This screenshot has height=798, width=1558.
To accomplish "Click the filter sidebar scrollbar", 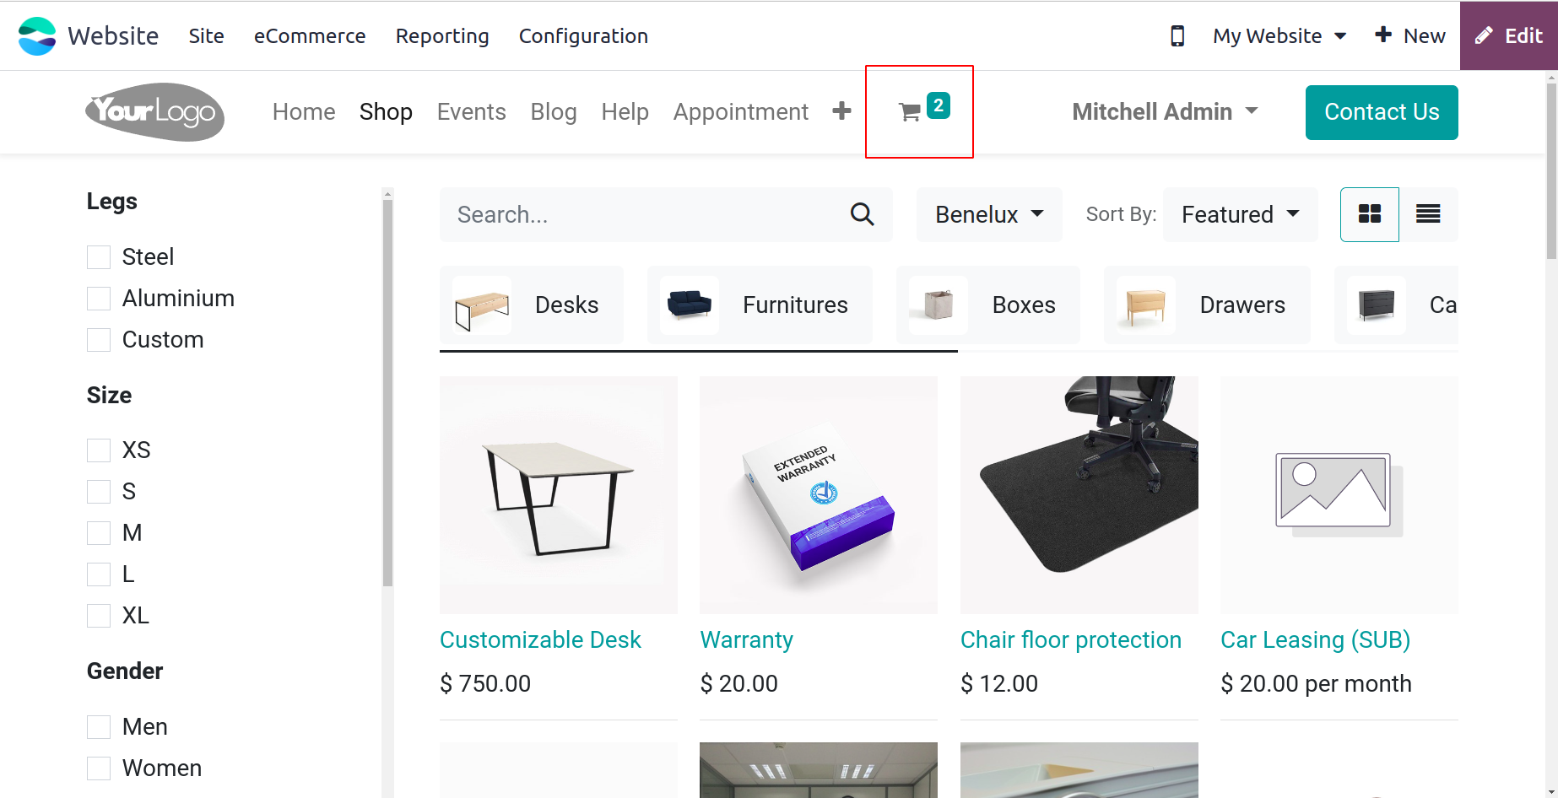I will pos(387,388).
